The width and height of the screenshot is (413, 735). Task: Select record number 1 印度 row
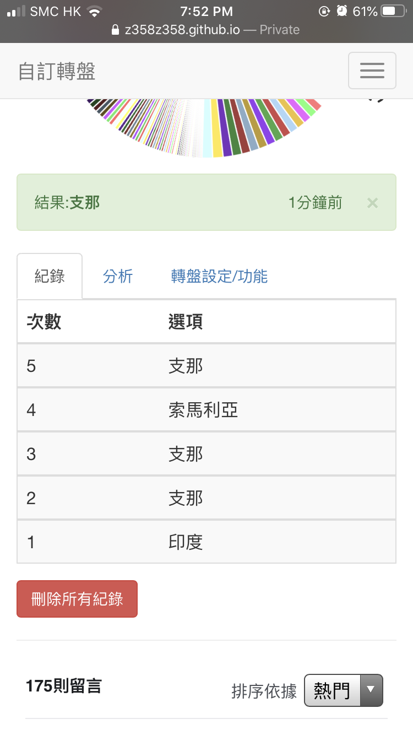[x=206, y=542]
